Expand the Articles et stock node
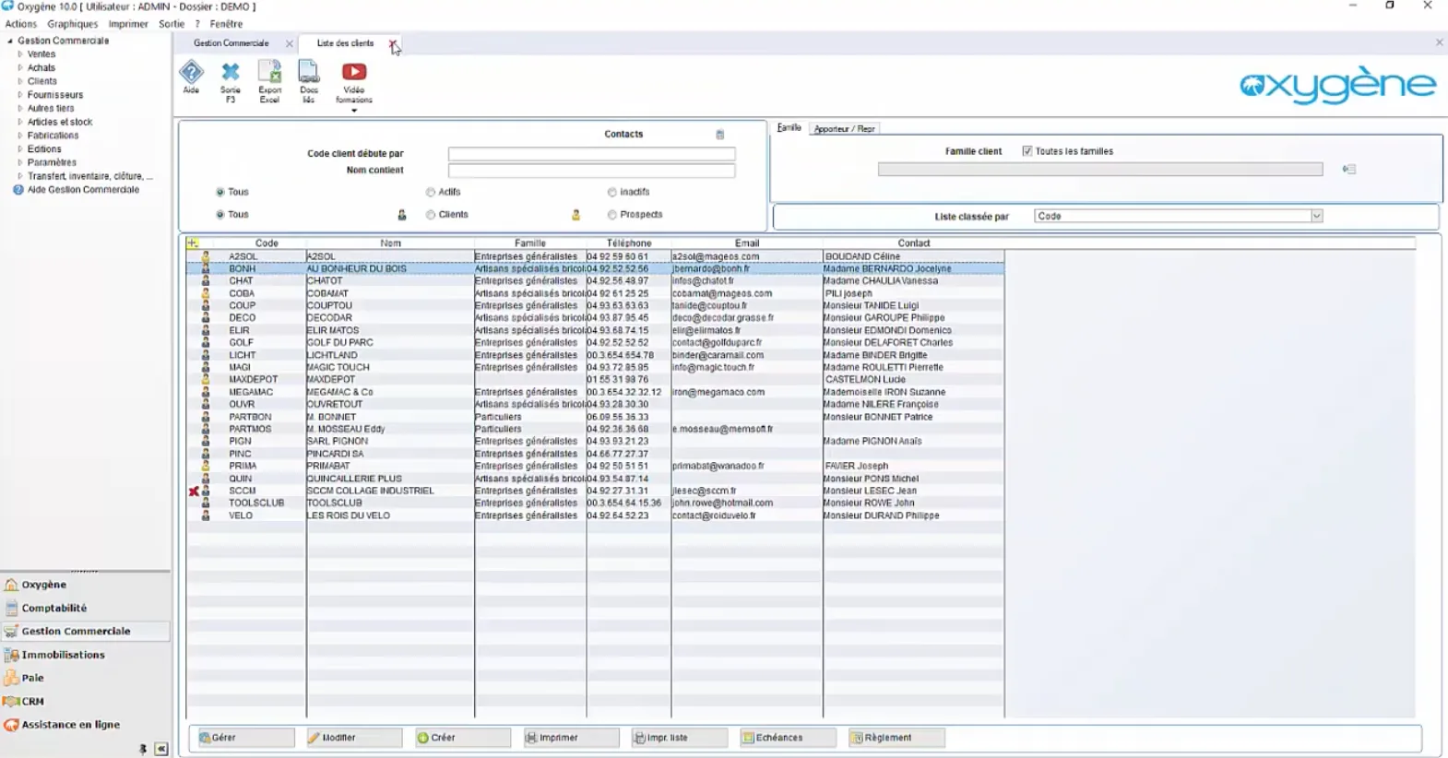 tap(20, 122)
